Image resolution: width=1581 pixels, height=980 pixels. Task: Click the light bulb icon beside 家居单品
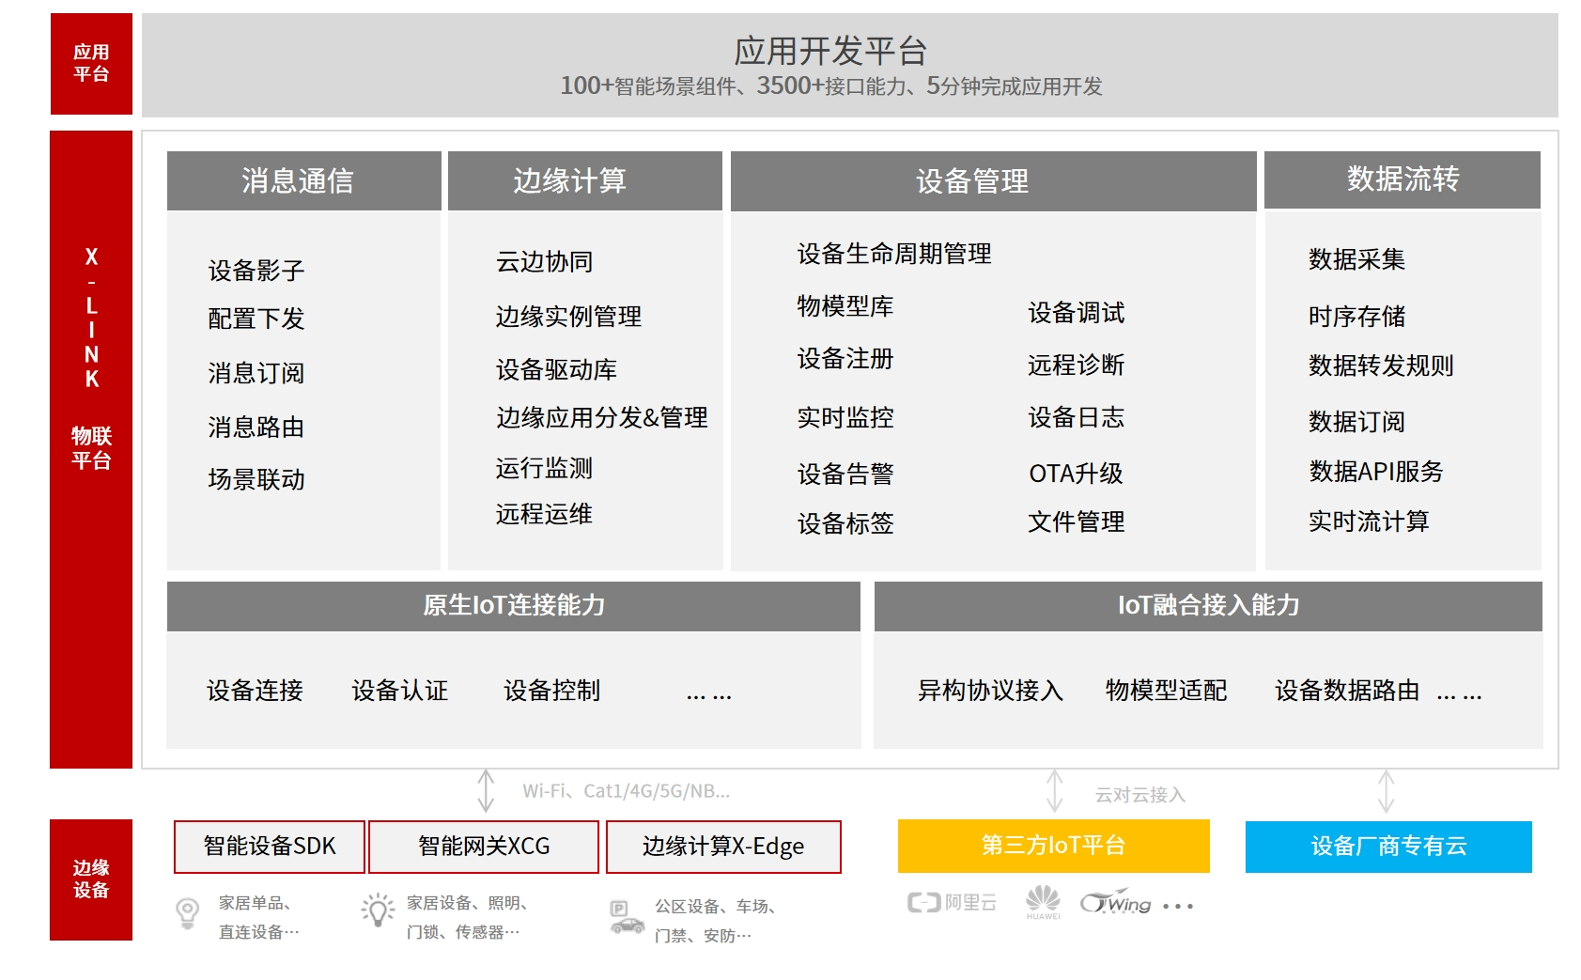click(187, 913)
